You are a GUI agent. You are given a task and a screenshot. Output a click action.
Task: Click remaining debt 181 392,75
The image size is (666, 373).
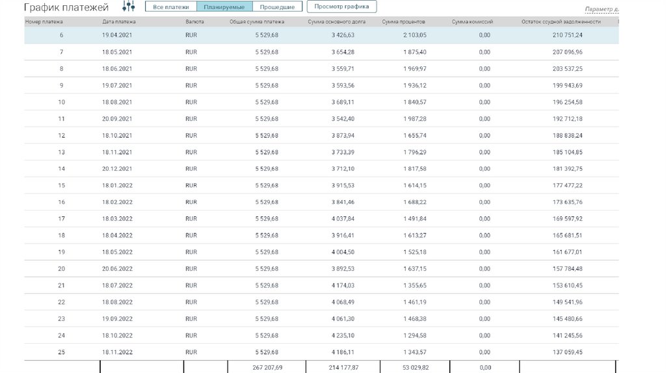pos(567,169)
